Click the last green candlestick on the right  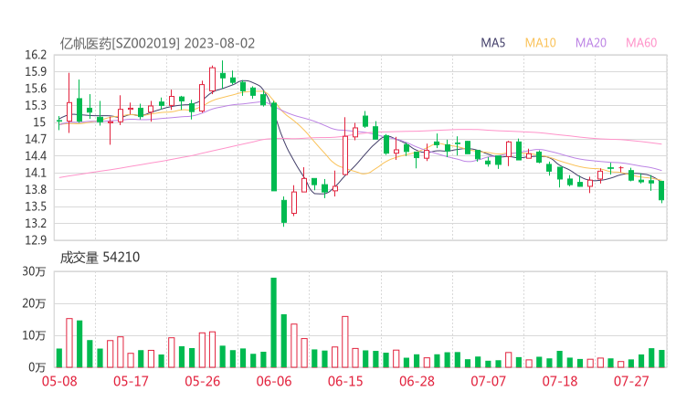click(x=661, y=191)
